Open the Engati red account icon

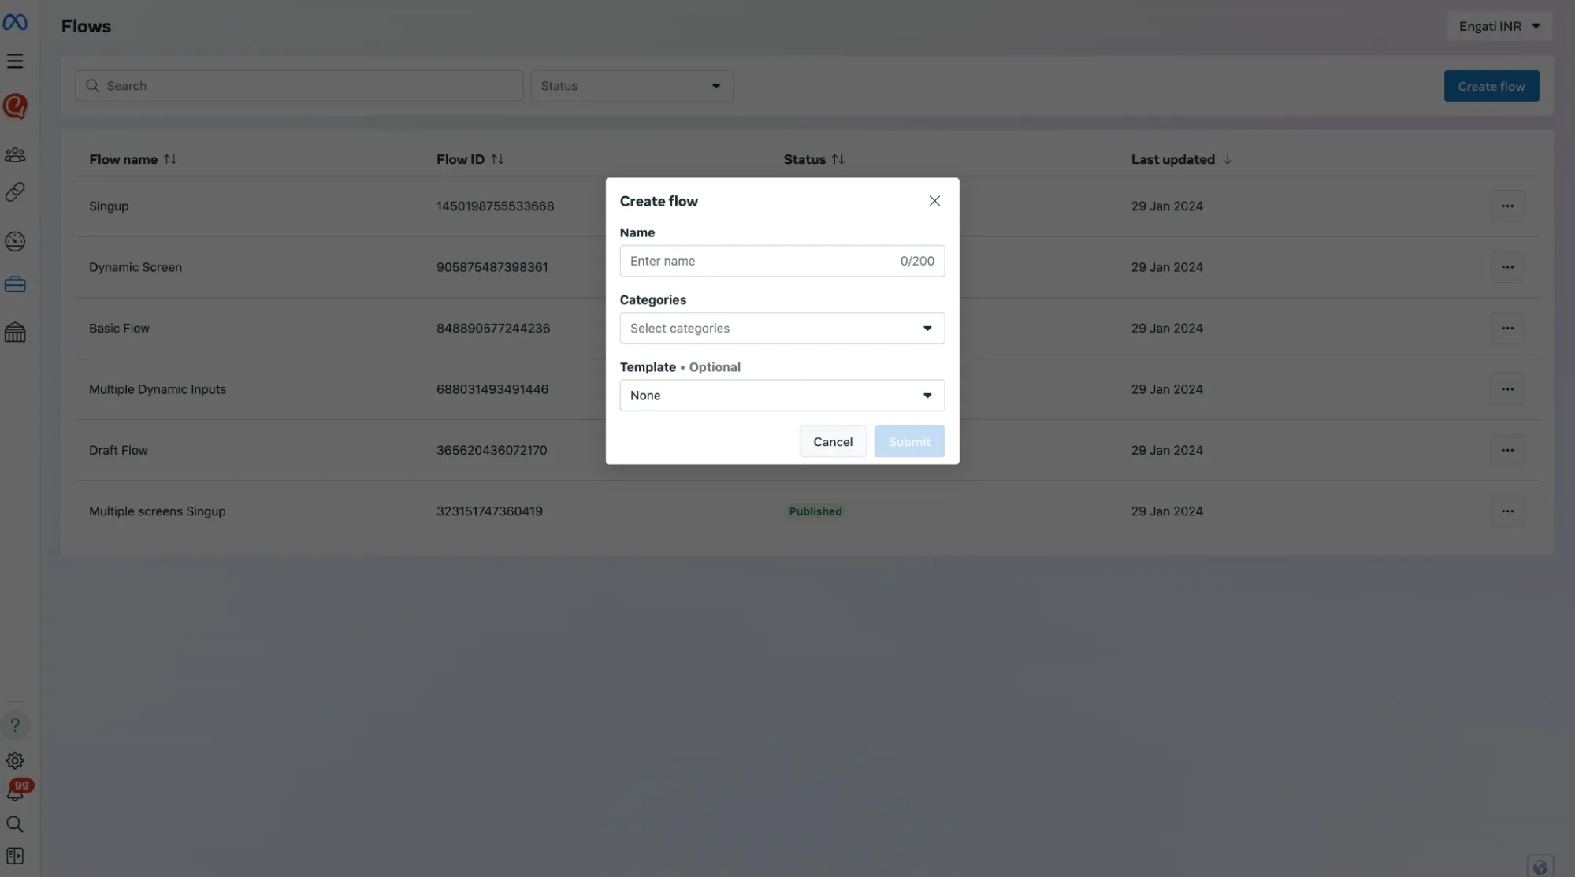tap(15, 106)
